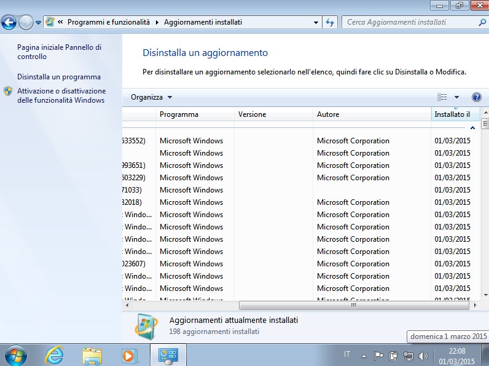Open Attivazione o disattivazione delle funzionalità Windows
489x366 pixels.
click(61, 95)
